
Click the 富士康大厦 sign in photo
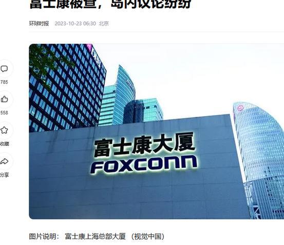(x=144, y=144)
